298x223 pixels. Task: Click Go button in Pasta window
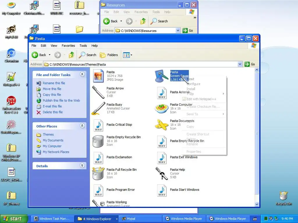pyautogui.click(x=250, y=64)
